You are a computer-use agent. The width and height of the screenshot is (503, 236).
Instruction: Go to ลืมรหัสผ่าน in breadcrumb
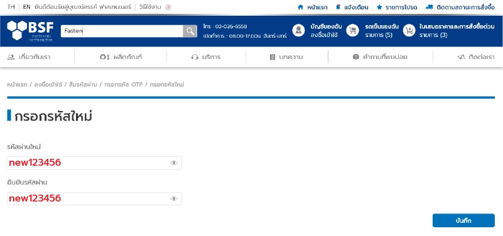(x=83, y=85)
